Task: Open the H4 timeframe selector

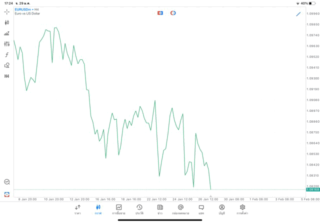Action: coord(7,76)
